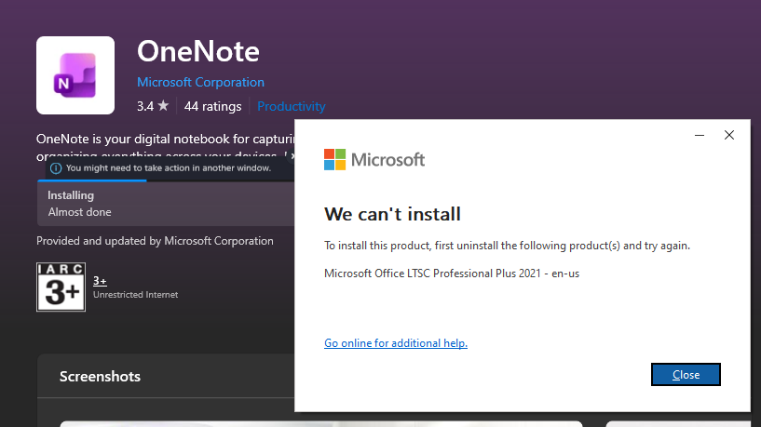Click the IARC 3+ rating badge

tap(61, 287)
